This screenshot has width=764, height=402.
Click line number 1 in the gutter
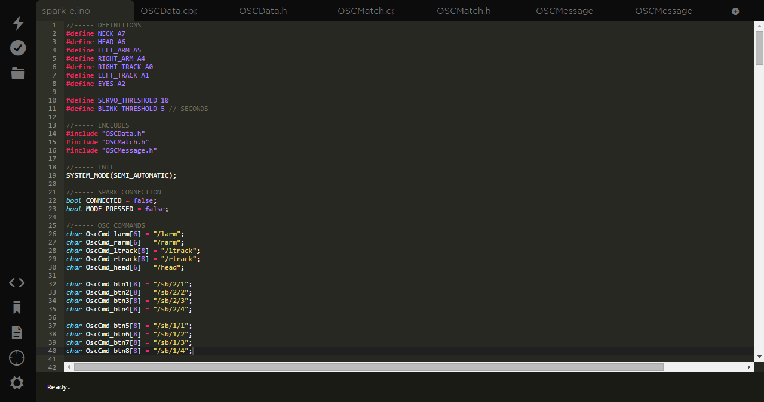[x=54, y=25]
